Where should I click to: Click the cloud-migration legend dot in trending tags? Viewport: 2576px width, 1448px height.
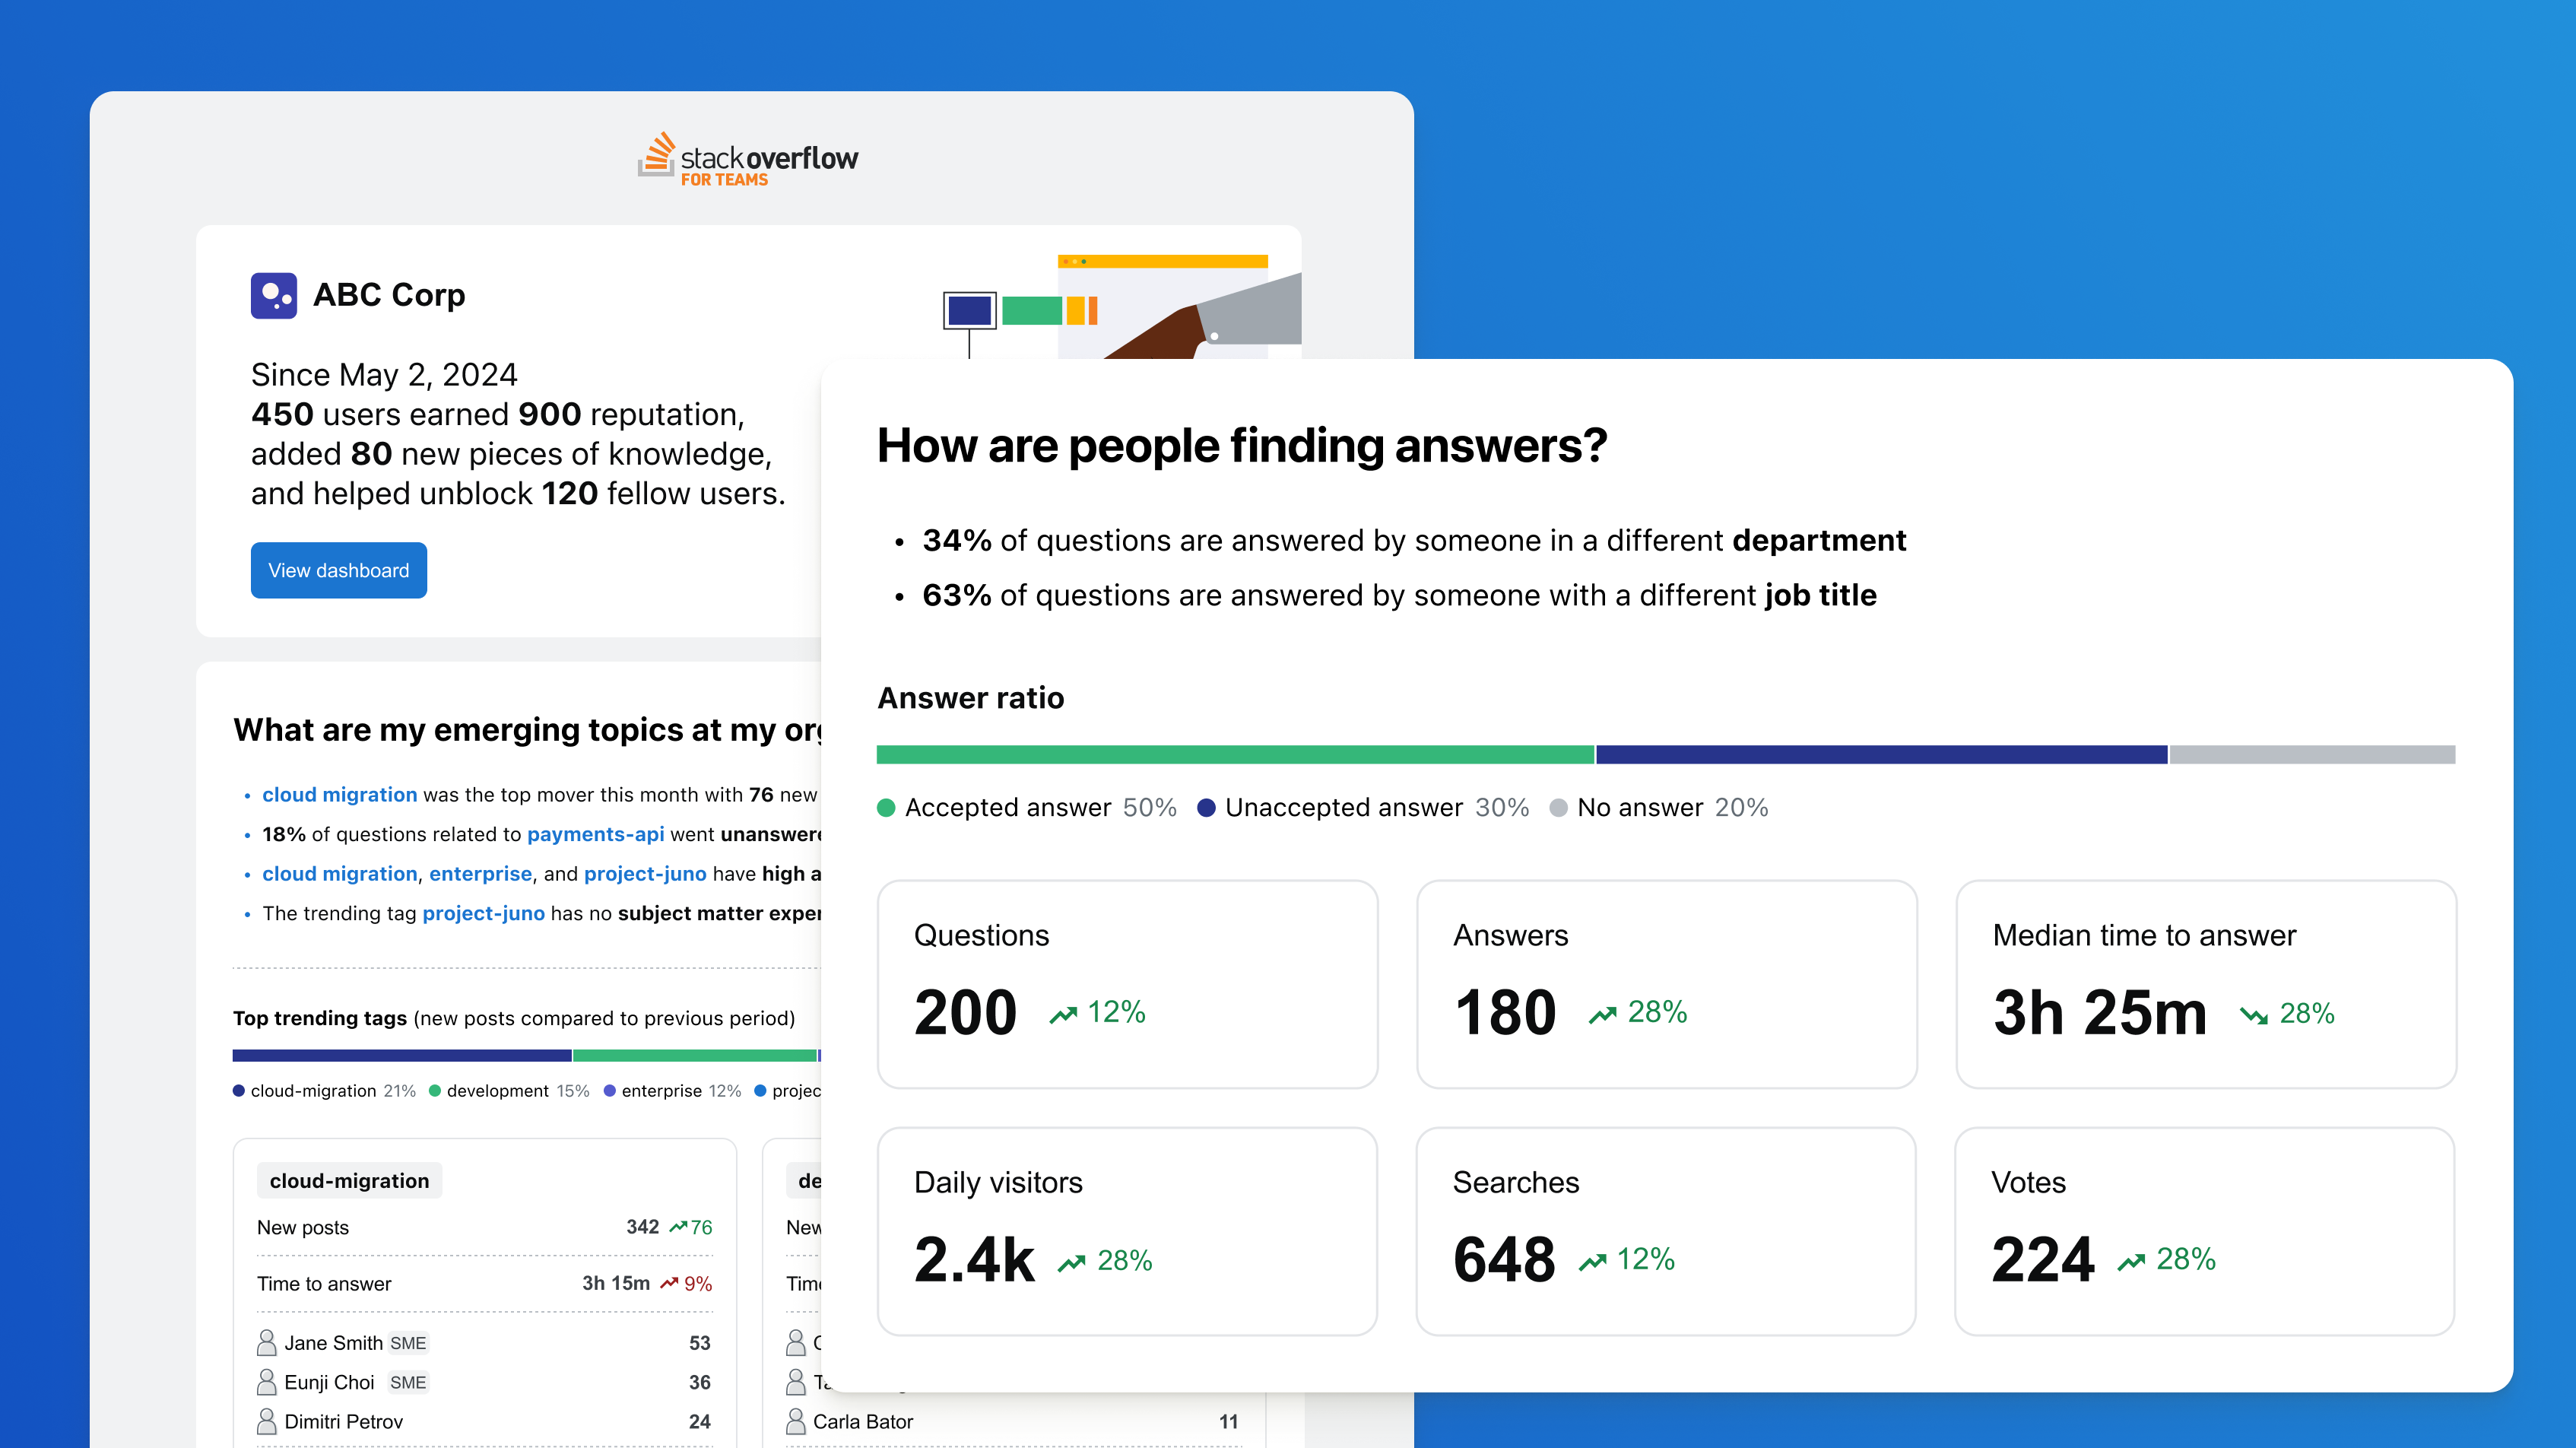239,1091
